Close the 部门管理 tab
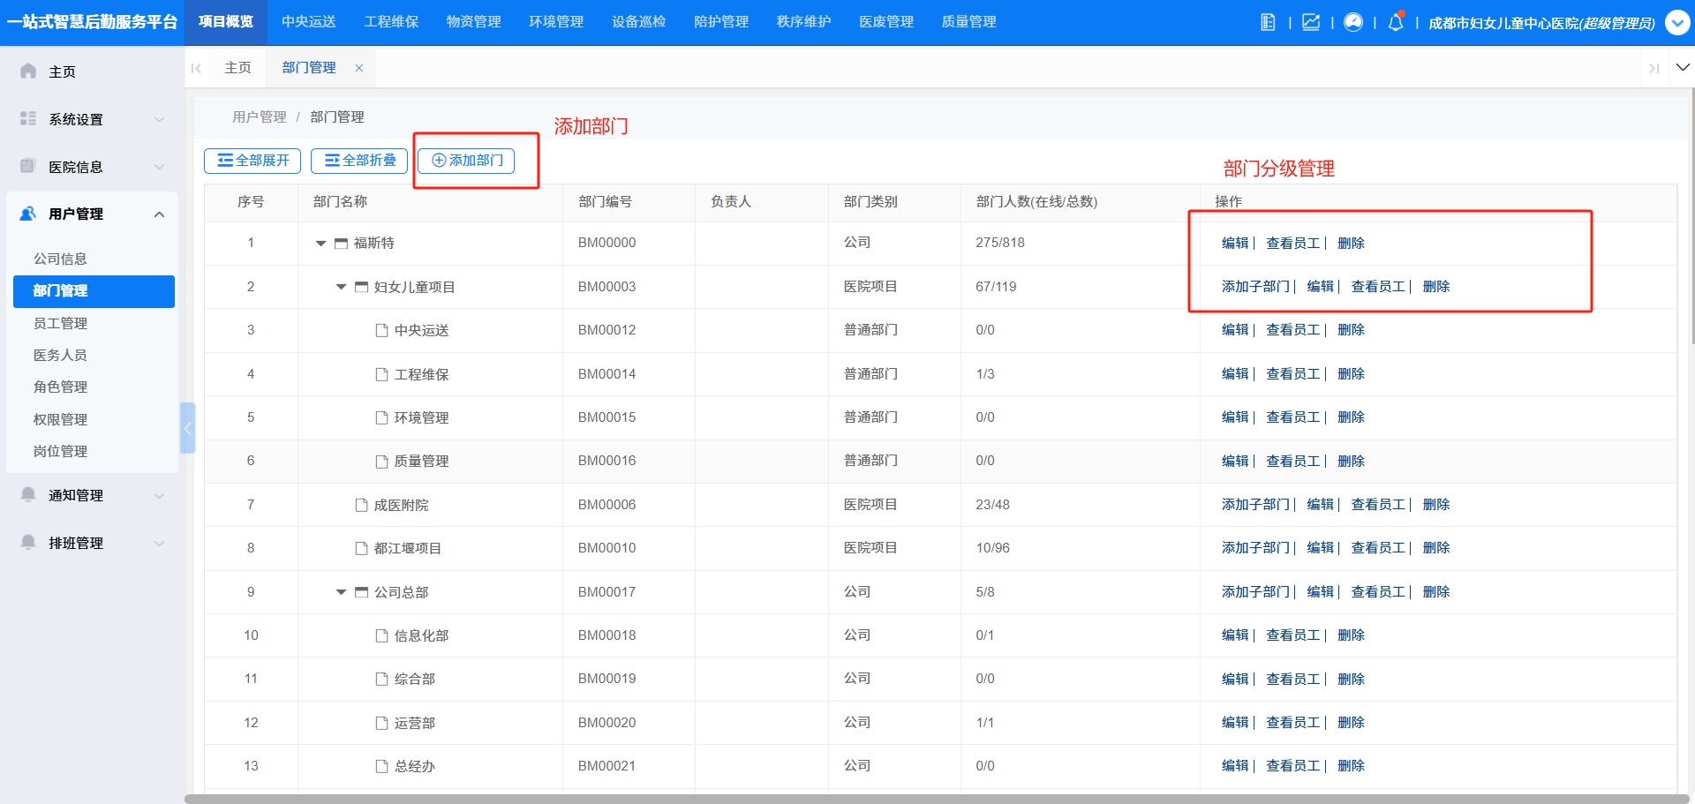The height and width of the screenshot is (804, 1695). (359, 68)
